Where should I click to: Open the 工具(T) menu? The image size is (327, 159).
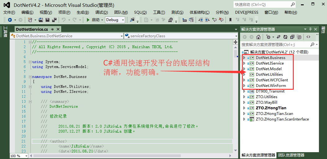click(159, 12)
